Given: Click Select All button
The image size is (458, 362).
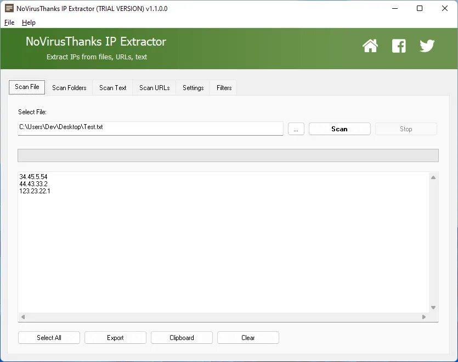Looking at the screenshot, I should coord(49,338).
